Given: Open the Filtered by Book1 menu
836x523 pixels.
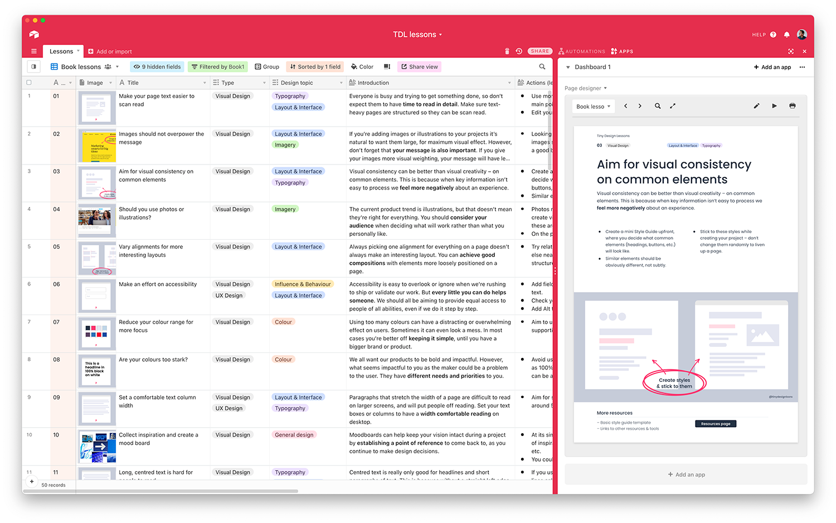Looking at the screenshot, I should pyautogui.click(x=218, y=67).
